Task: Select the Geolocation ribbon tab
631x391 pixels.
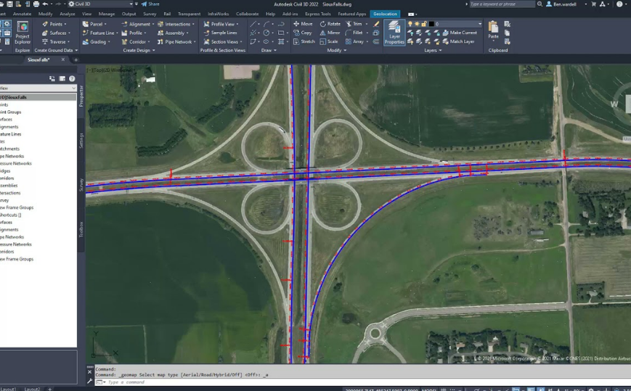Action: pos(385,14)
